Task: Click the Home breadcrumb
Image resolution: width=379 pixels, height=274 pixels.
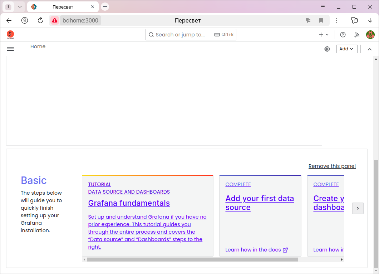Action: tap(38, 46)
